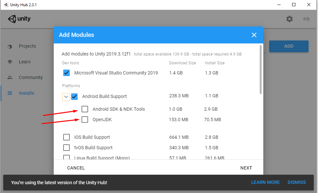Close the Add Modules dialog with X

tap(254, 35)
